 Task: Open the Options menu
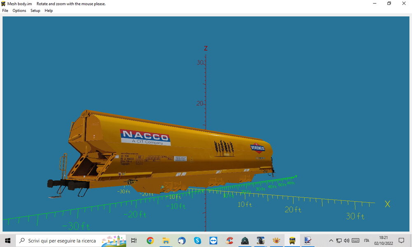19,11
